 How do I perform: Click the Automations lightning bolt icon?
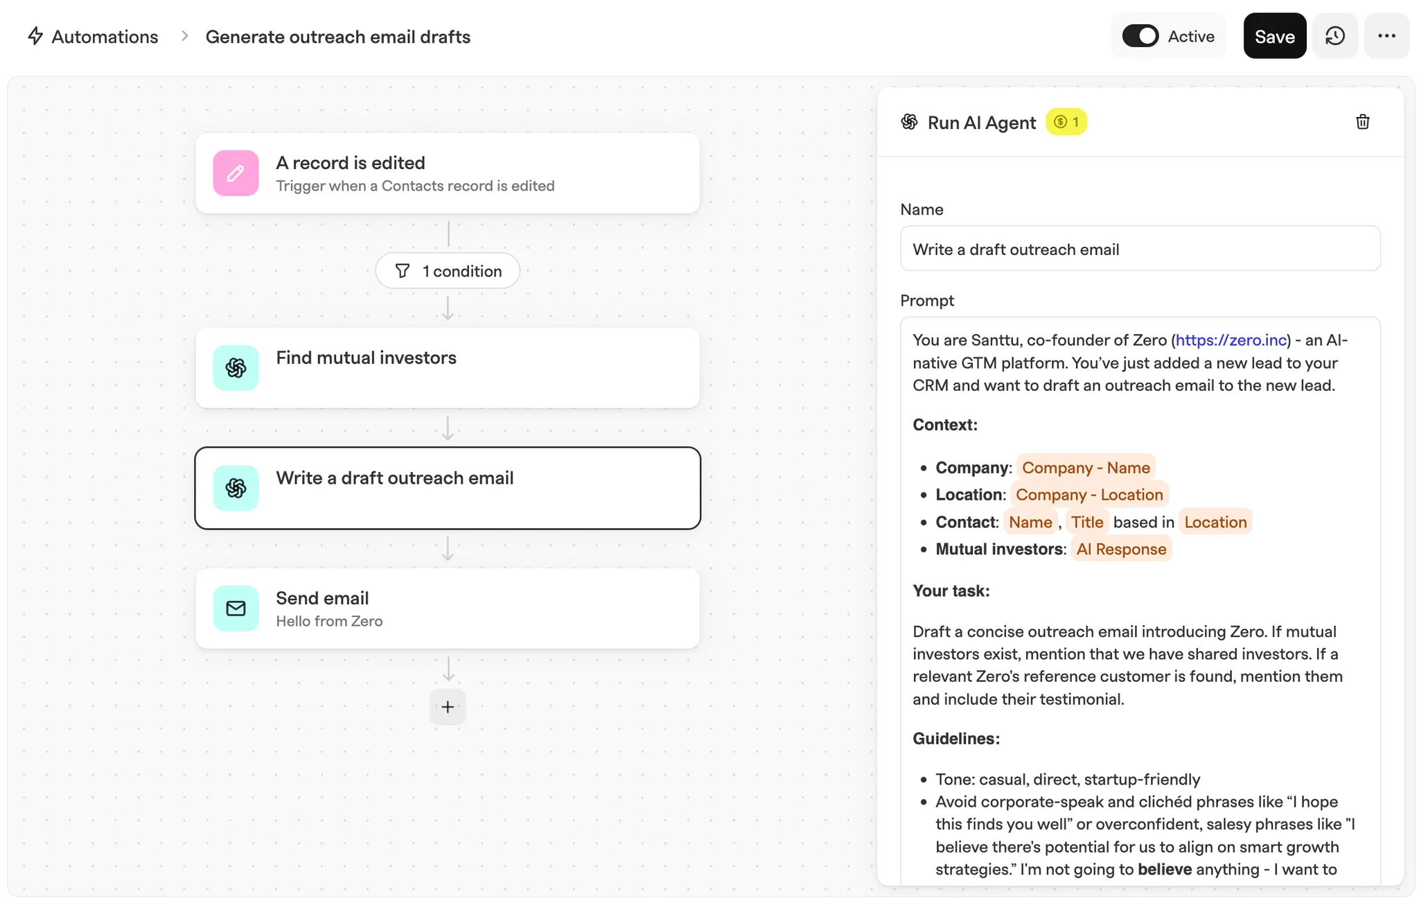[35, 36]
